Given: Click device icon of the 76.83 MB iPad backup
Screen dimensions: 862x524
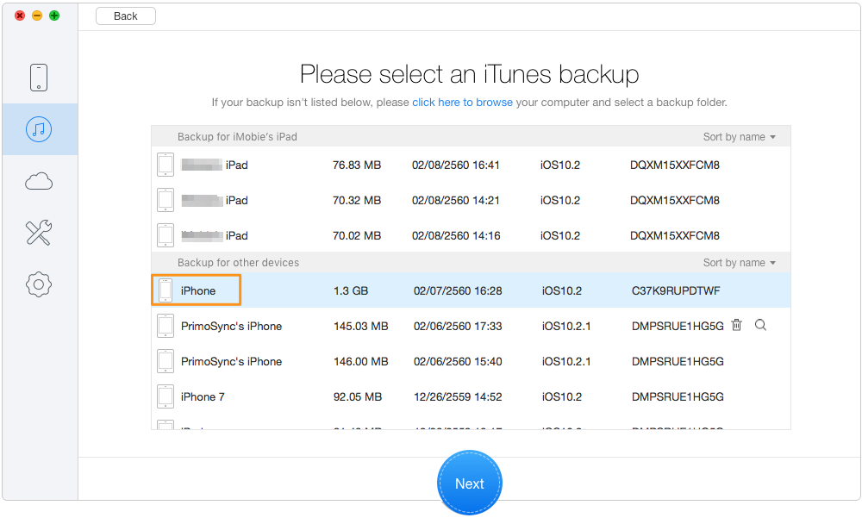Looking at the screenshot, I should (166, 165).
